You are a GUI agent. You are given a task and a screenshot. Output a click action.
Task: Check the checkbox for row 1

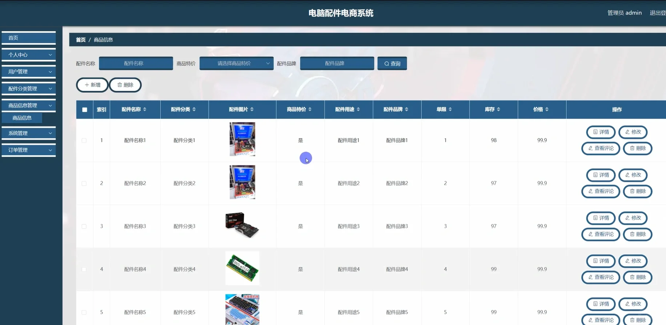(x=84, y=140)
